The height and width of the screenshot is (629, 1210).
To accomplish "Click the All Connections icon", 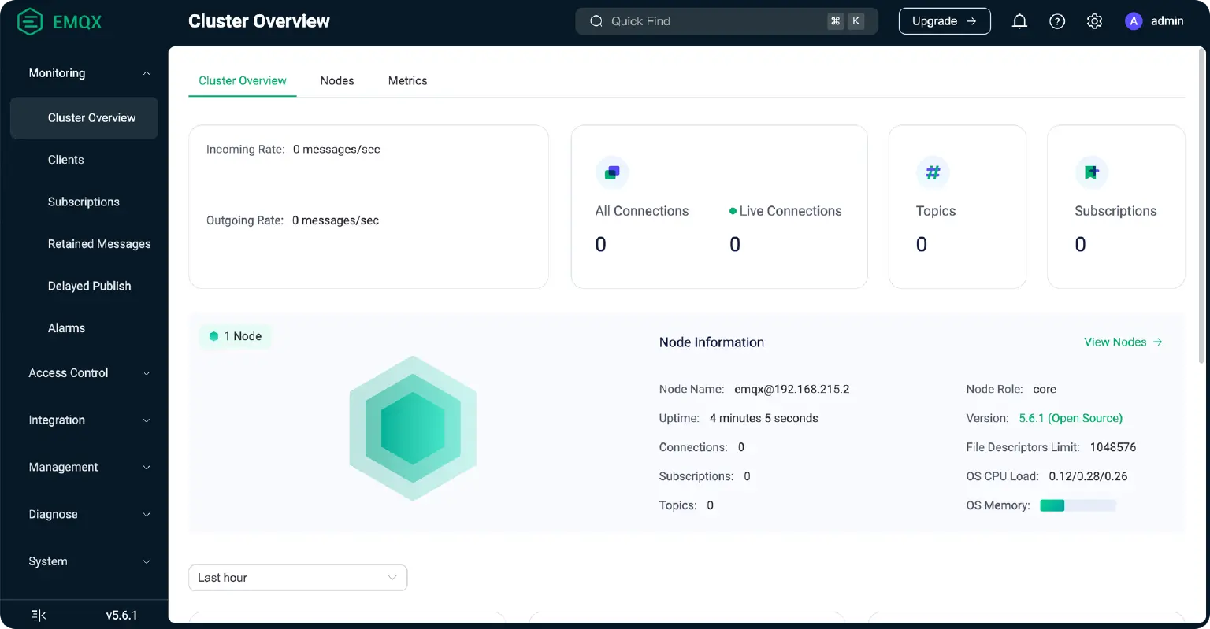I will tap(613, 172).
